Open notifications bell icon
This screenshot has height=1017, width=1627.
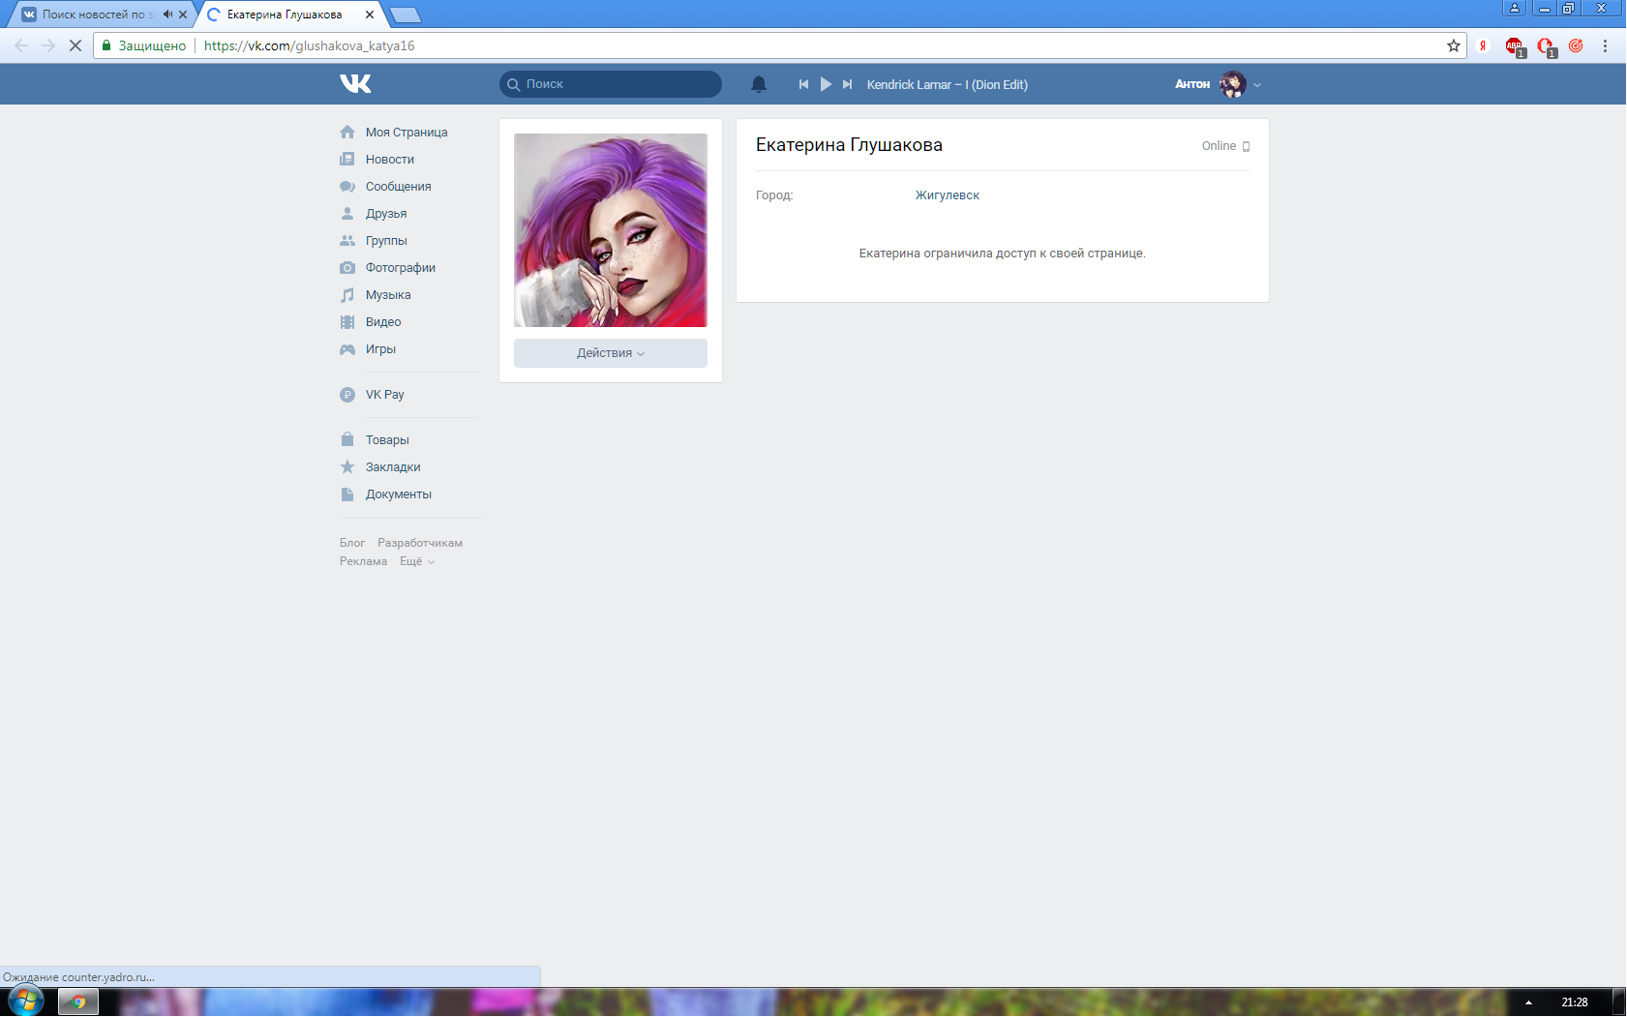[759, 84]
